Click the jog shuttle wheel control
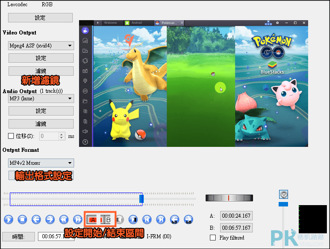Viewport: 330px width, 249px height. coord(229,198)
